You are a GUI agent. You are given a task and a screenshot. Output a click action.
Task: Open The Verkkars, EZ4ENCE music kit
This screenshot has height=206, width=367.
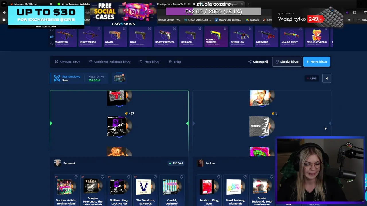click(145, 190)
